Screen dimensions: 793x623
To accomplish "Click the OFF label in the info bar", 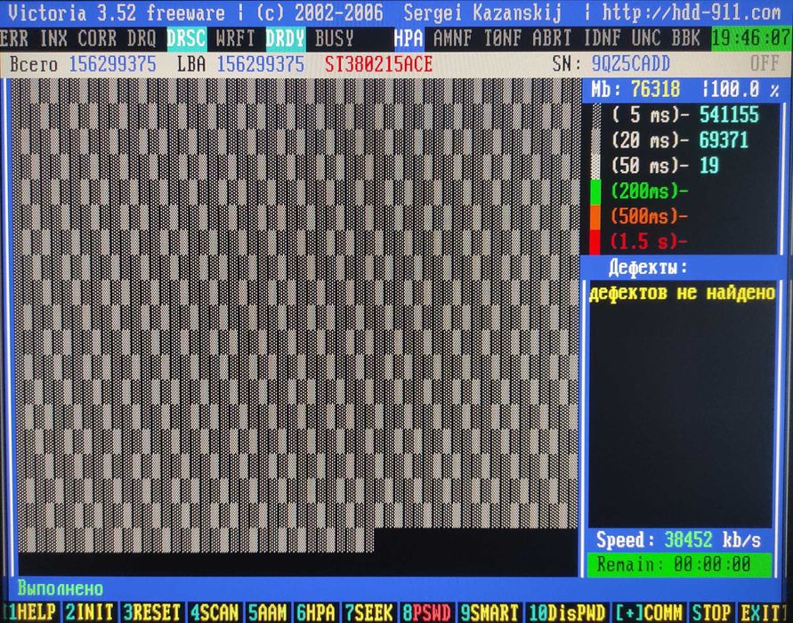I will pos(765,63).
